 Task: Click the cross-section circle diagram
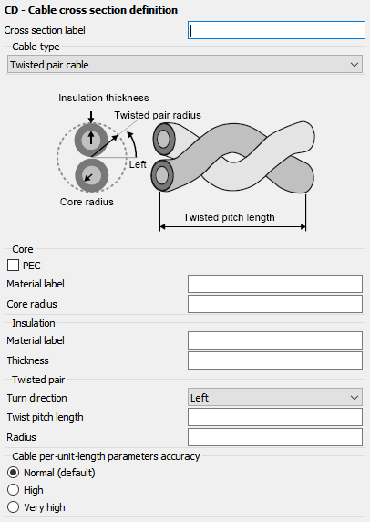(x=92, y=157)
